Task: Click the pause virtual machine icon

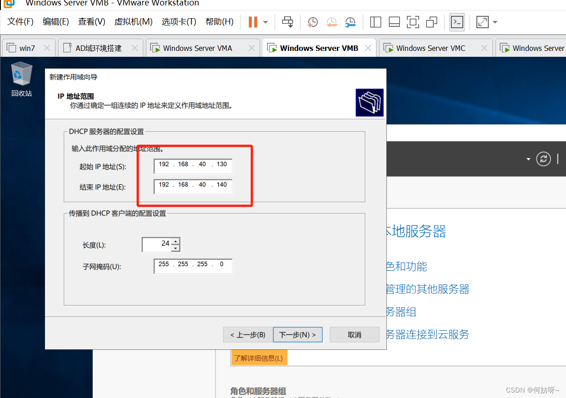Action: pyautogui.click(x=253, y=22)
